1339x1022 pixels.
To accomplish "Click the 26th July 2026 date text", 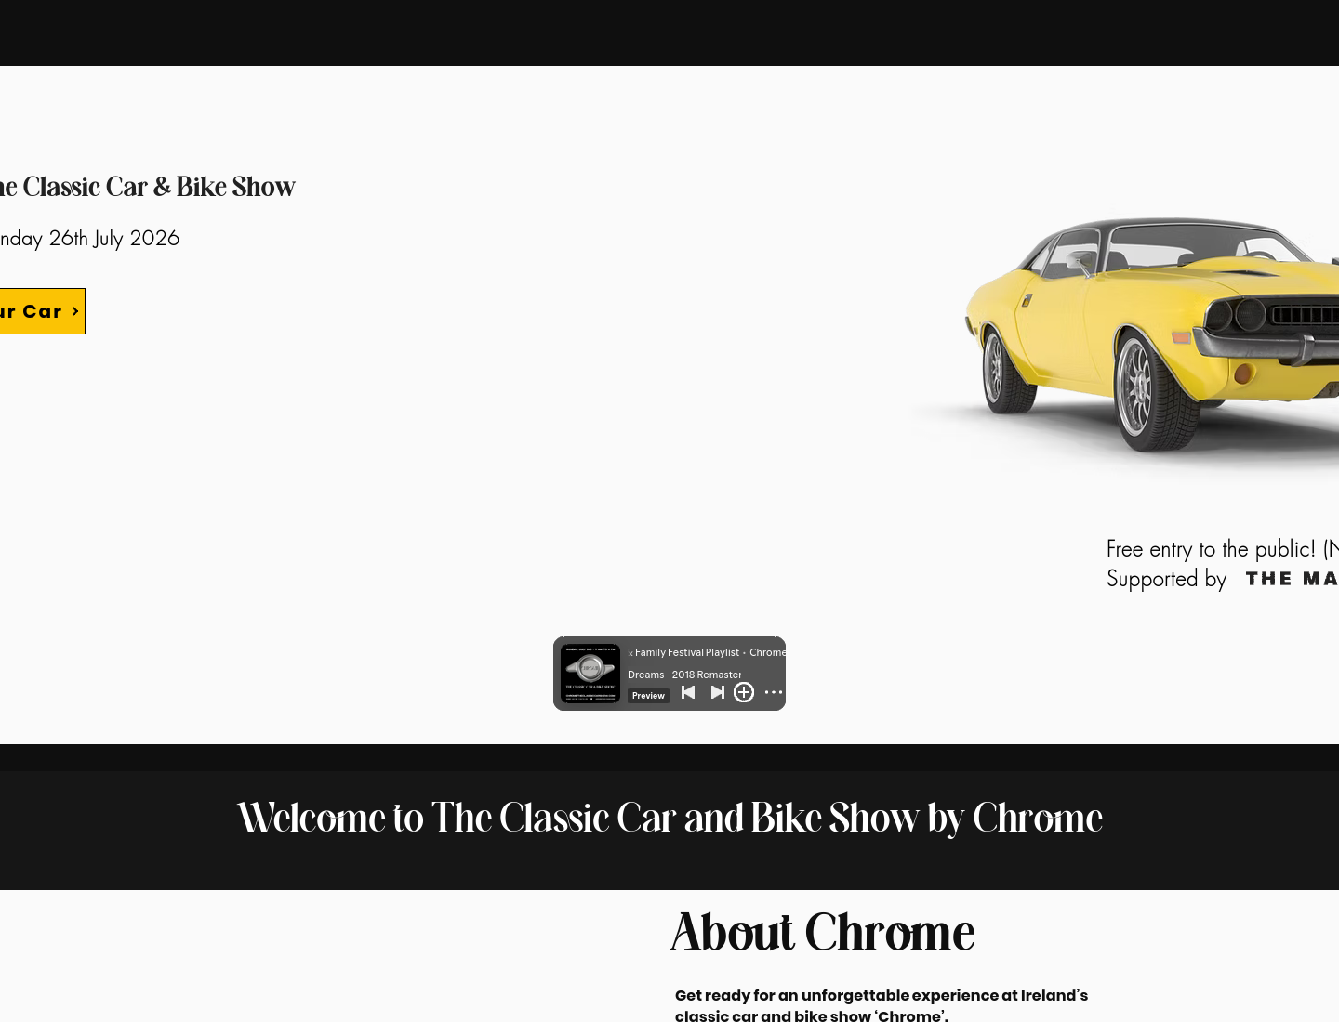I will pos(113,238).
